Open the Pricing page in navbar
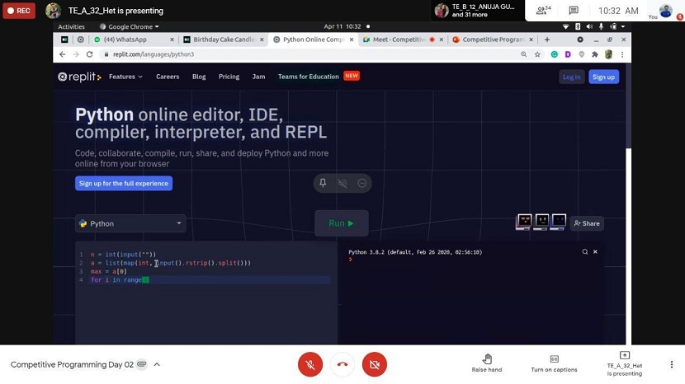Screen dimensions: 685x384 click(x=229, y=77)
